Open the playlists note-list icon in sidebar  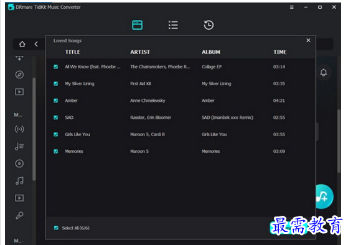tap(19, 146)
